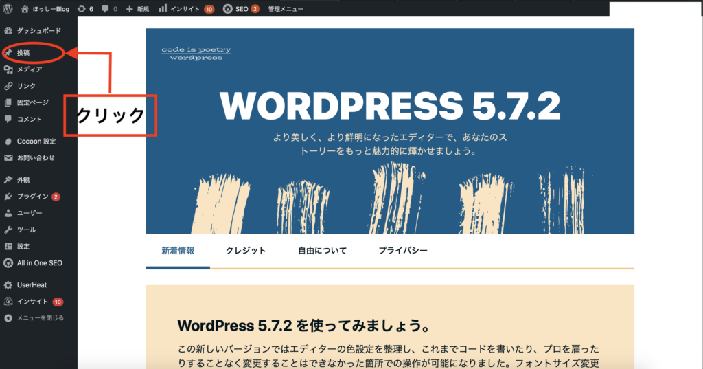The width and height of the screenshot is (703, 369).
Task: Open ダッシュボード menu label in sidebar
Action: tap(39, 31)
